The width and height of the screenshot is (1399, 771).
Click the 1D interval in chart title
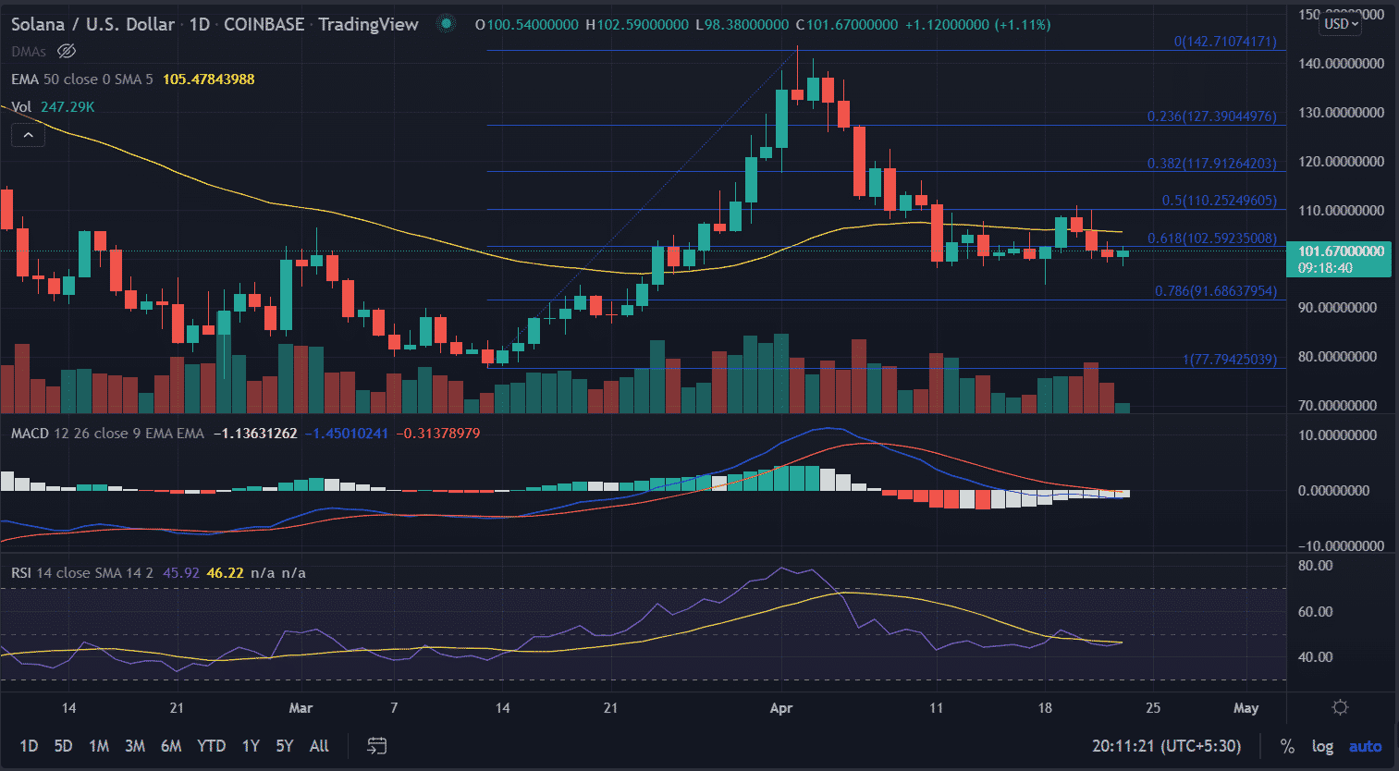[200, 24]
